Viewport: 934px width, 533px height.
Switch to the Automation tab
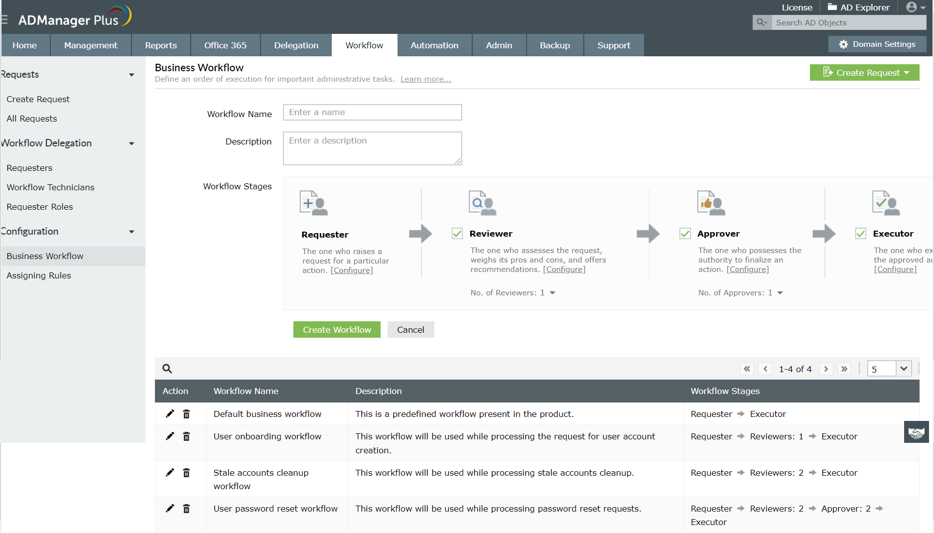(434, 45)
